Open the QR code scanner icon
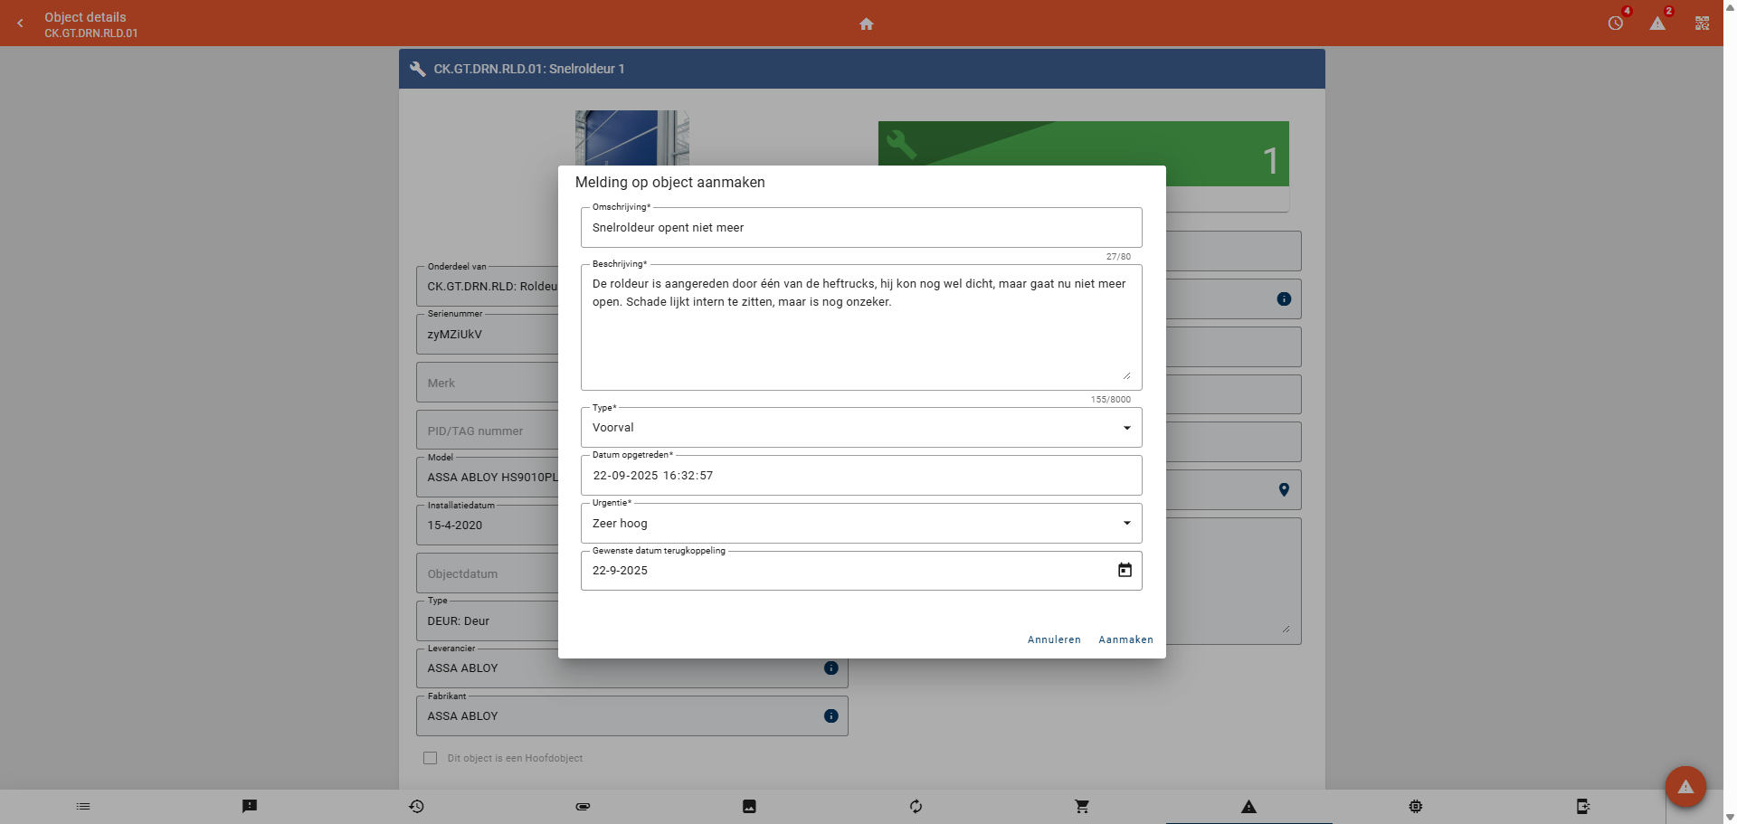The image size is (1737, 824). 1702,24
